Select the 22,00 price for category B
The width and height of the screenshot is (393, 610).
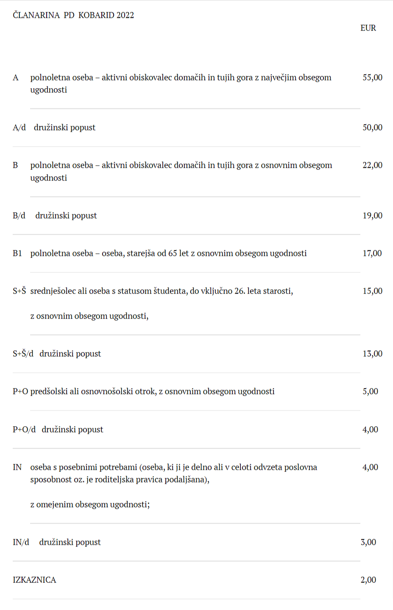coord(372,165)
